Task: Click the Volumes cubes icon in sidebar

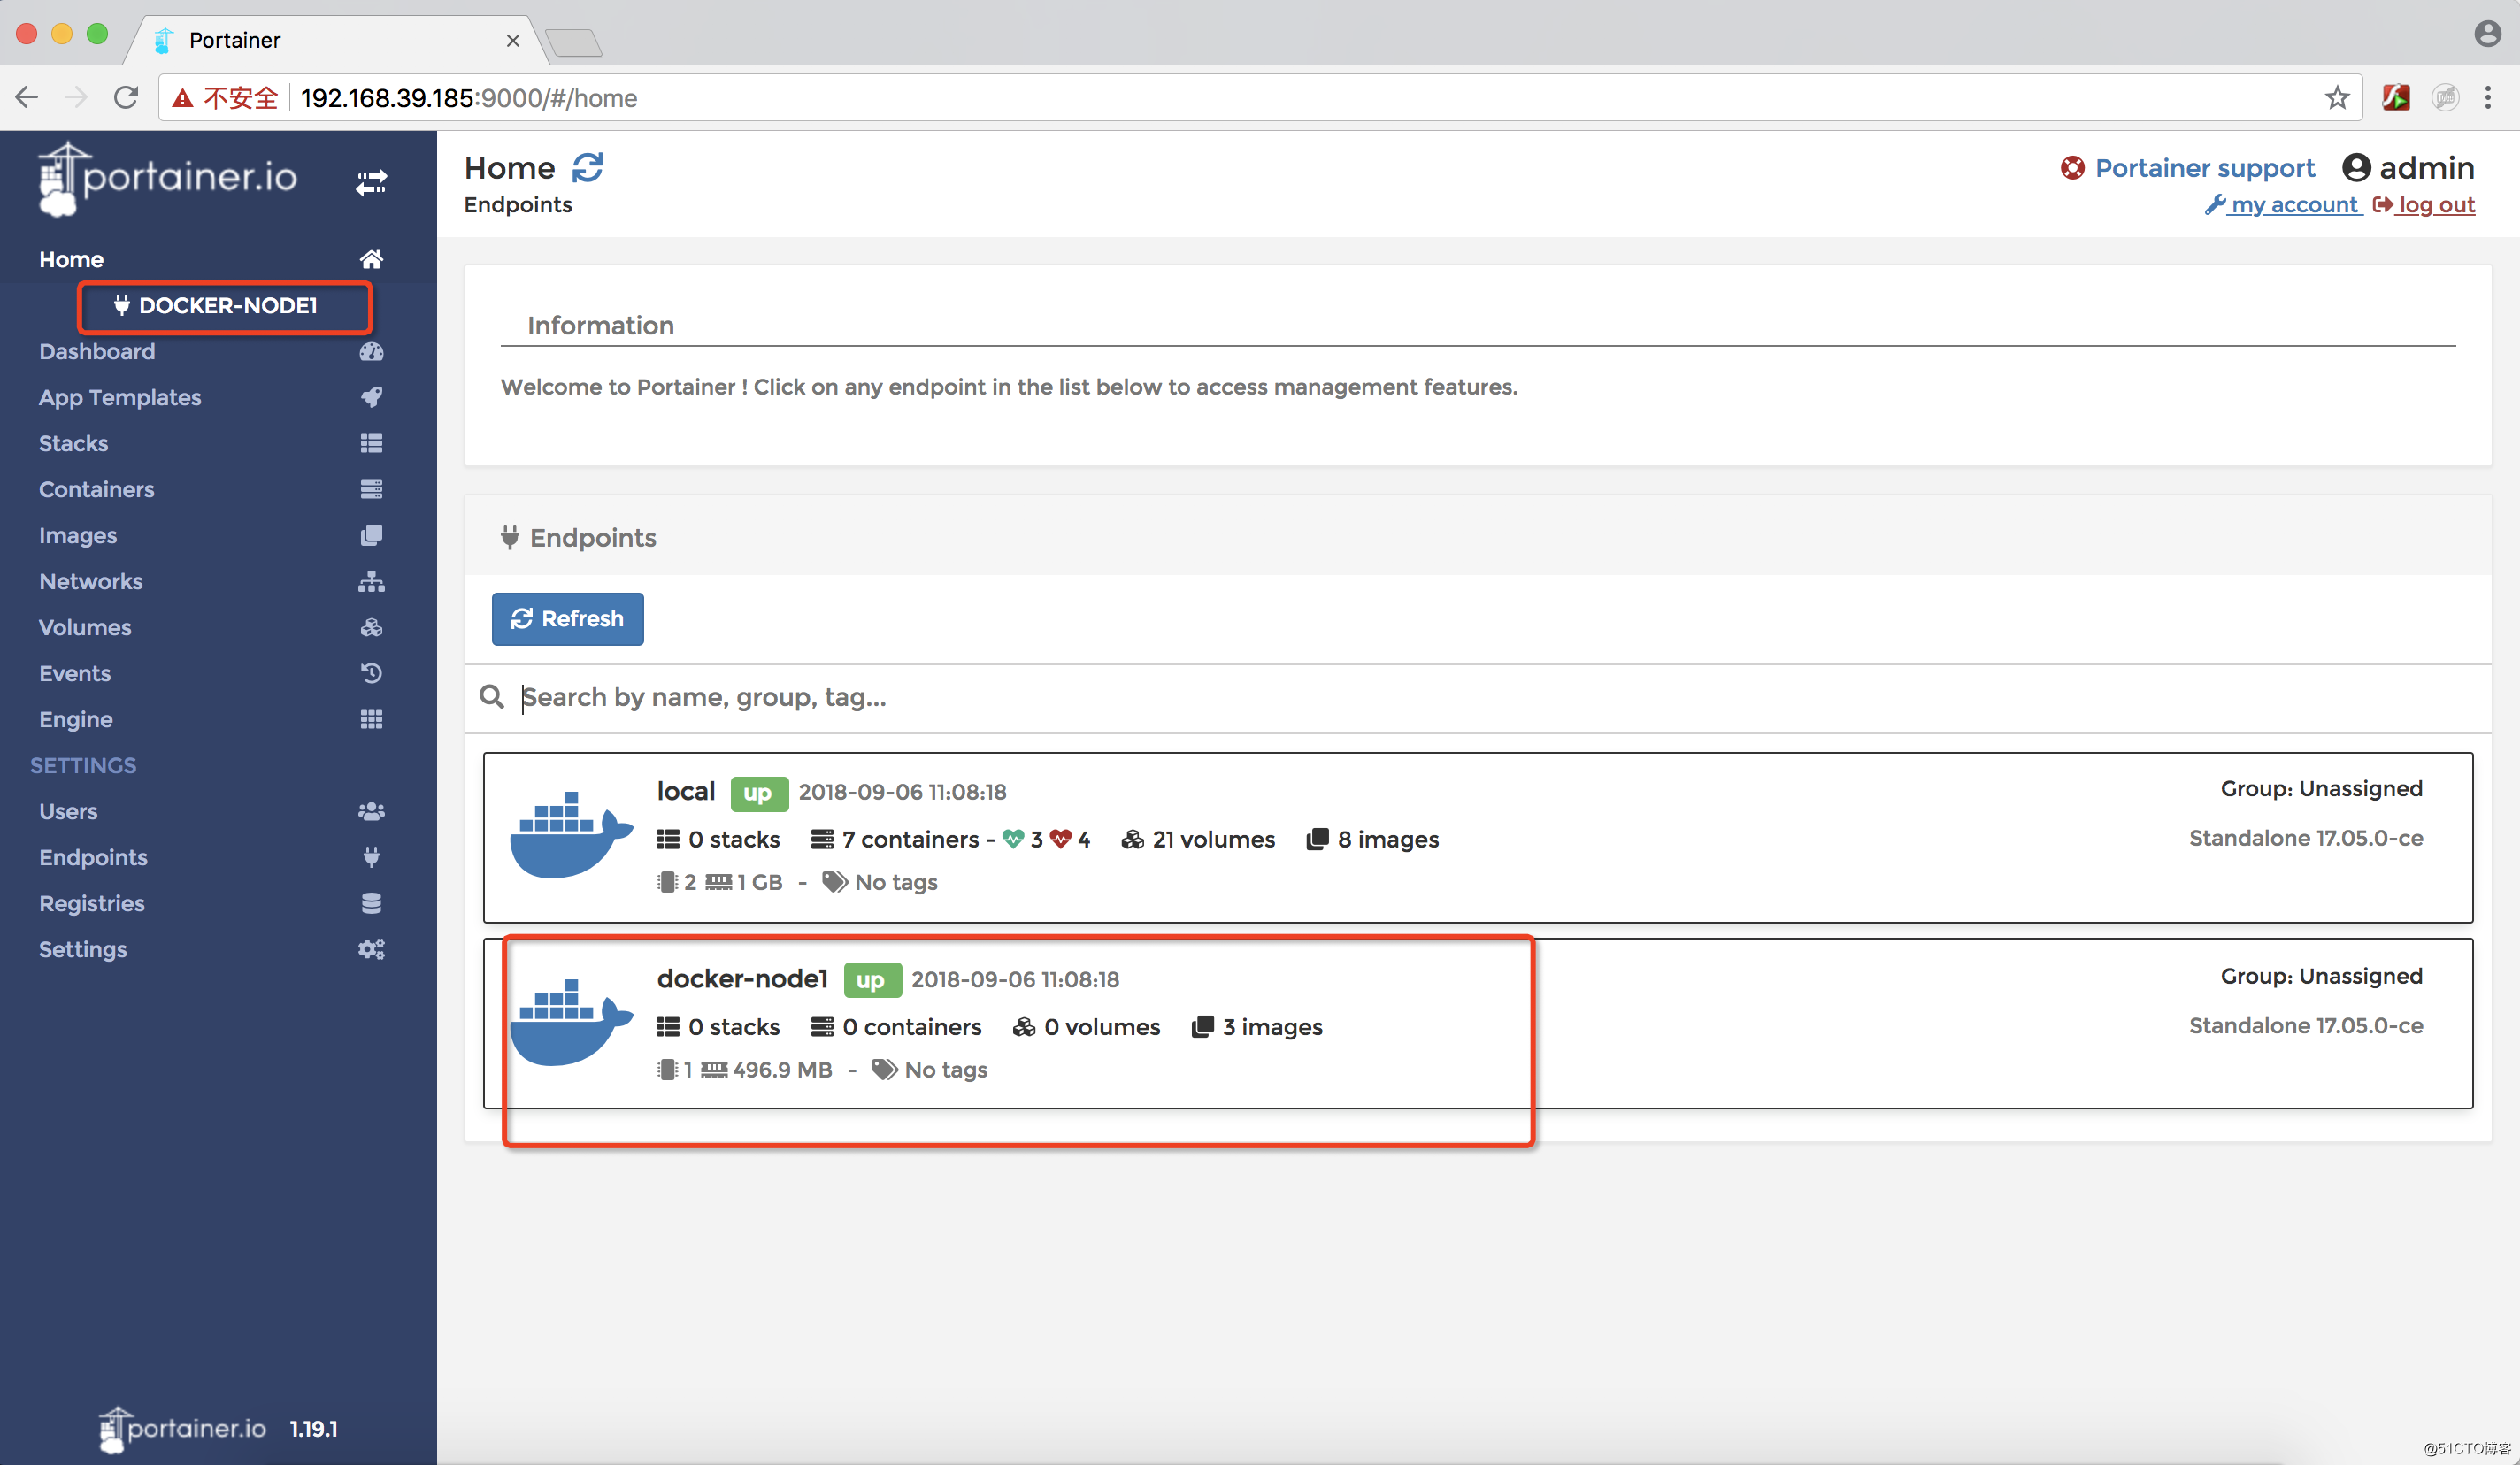Action: (371, 627)
